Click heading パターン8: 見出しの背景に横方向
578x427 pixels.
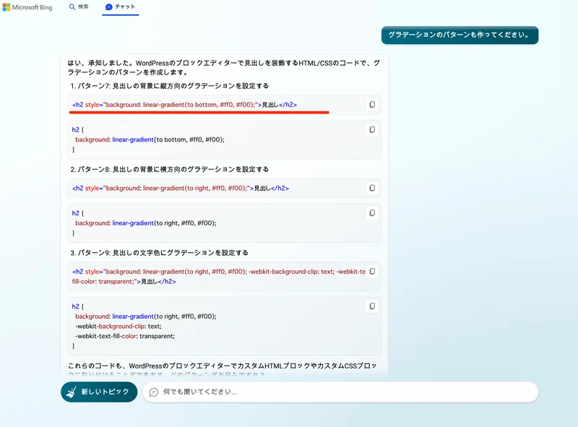point(170,169)
